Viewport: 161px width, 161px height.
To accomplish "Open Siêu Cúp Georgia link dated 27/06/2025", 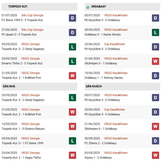I will click(32, 30).
